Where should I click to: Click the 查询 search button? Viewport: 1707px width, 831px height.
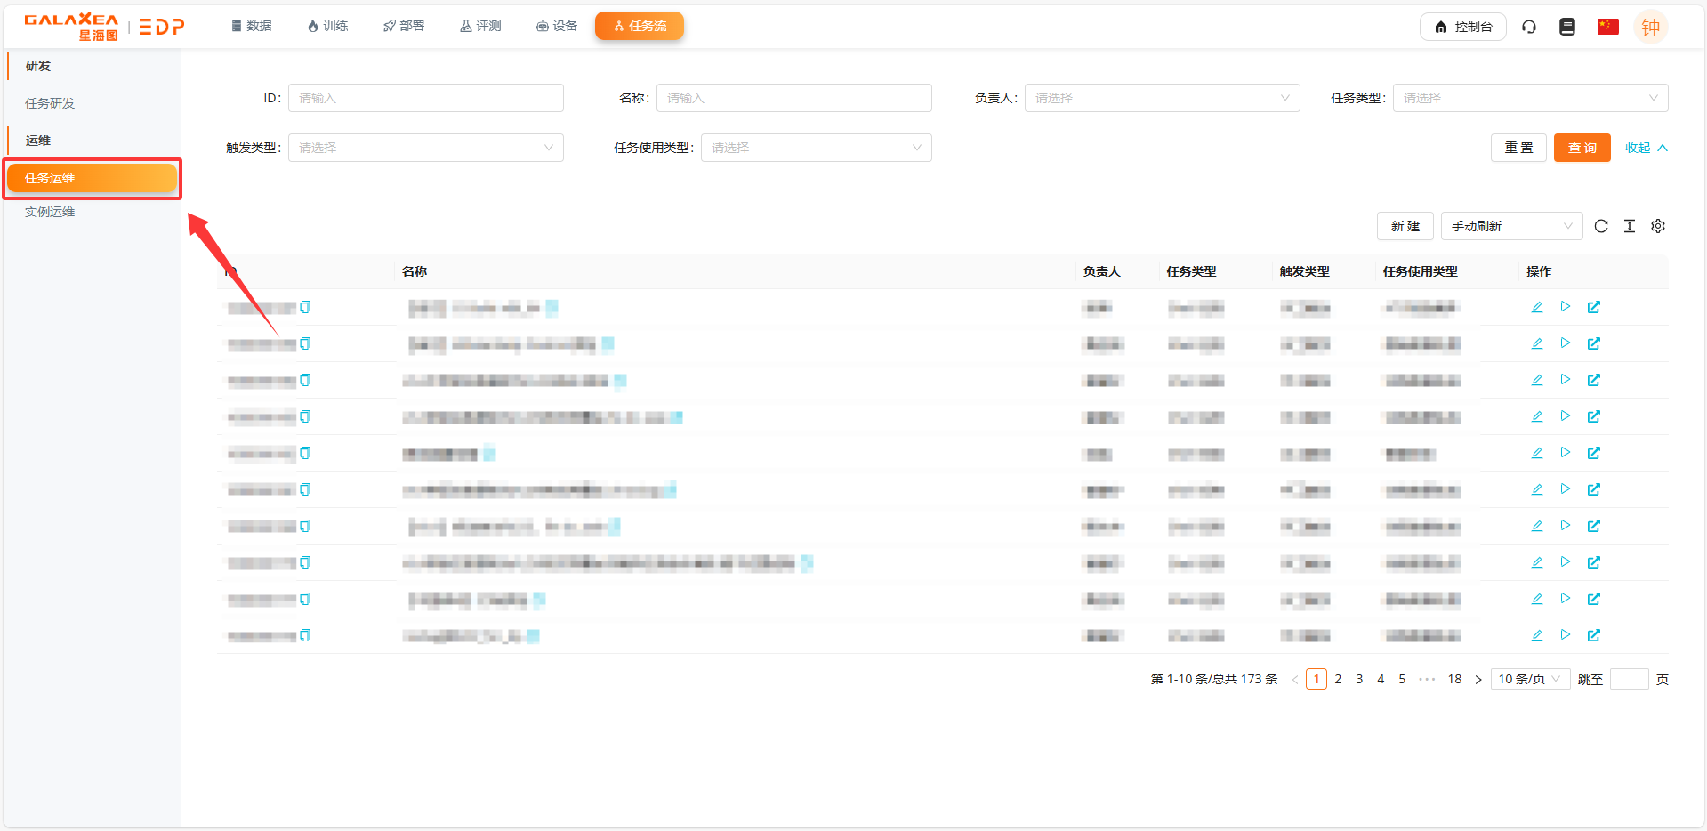pyautogui.click(x=1582, y=148)
